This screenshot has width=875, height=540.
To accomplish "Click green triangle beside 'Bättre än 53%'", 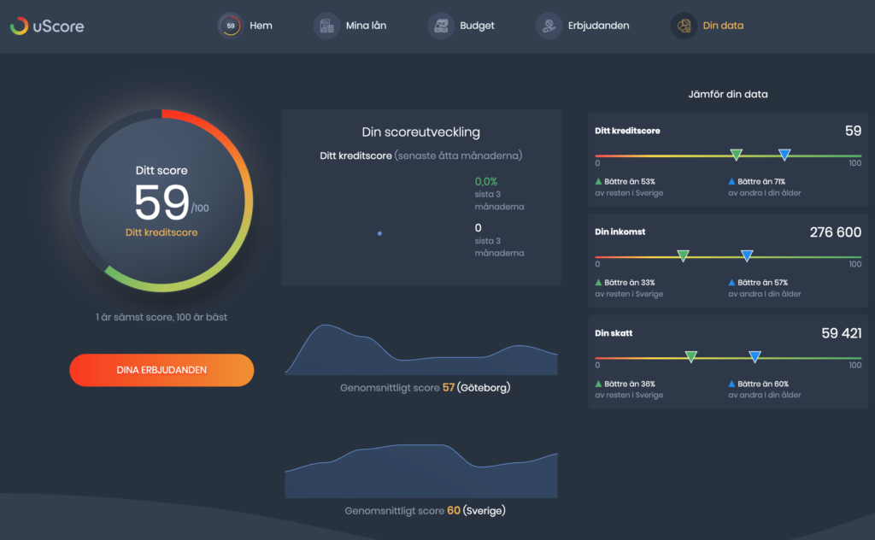I will tap(598, 181).
